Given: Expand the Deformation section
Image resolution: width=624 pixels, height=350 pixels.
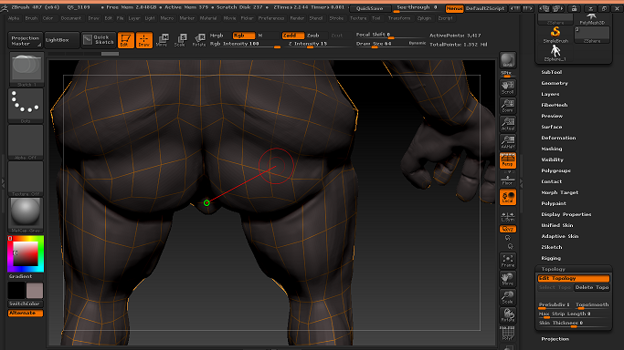Looking at the screenshot, I should (x=558, y=138).
